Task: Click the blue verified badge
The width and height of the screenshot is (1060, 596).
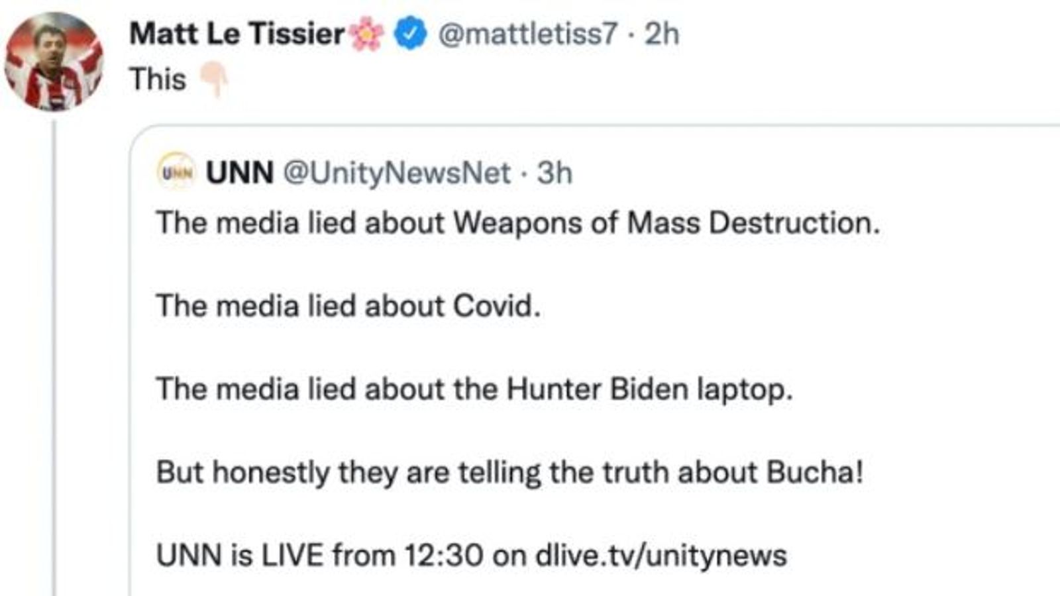Action: point(410,34)
